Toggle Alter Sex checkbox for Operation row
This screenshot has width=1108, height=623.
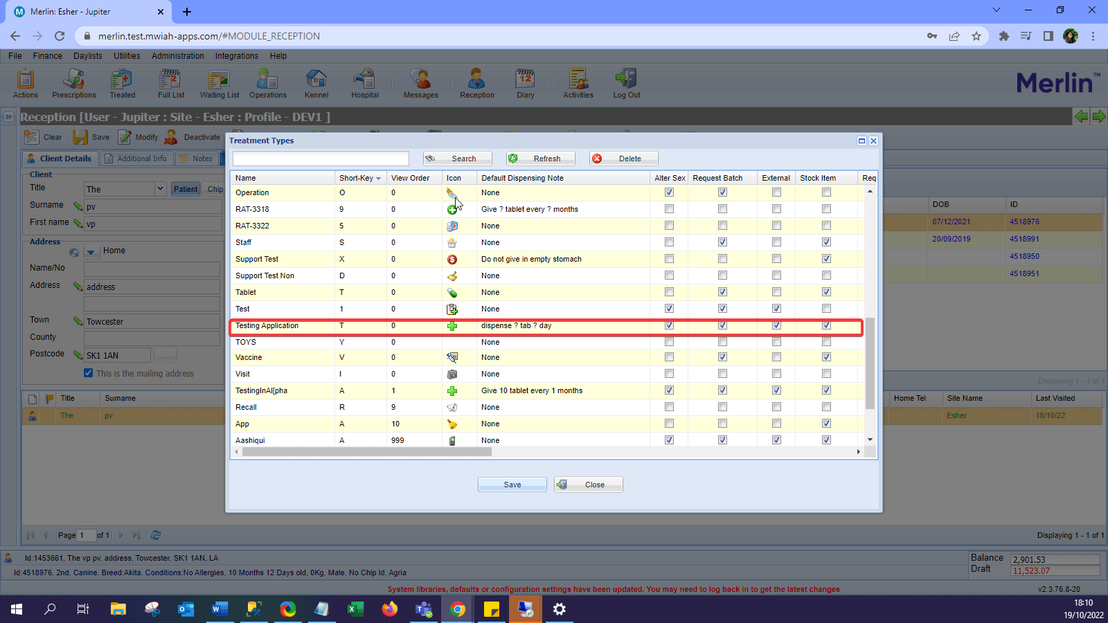pyautogui.click(x=669, y=192)
